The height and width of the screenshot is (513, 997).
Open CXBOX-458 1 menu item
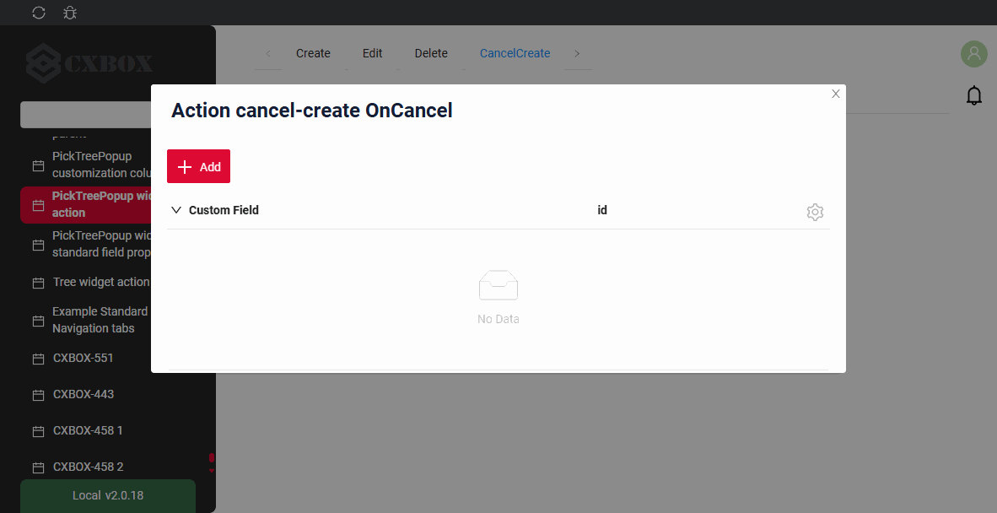tap(88, 430)
